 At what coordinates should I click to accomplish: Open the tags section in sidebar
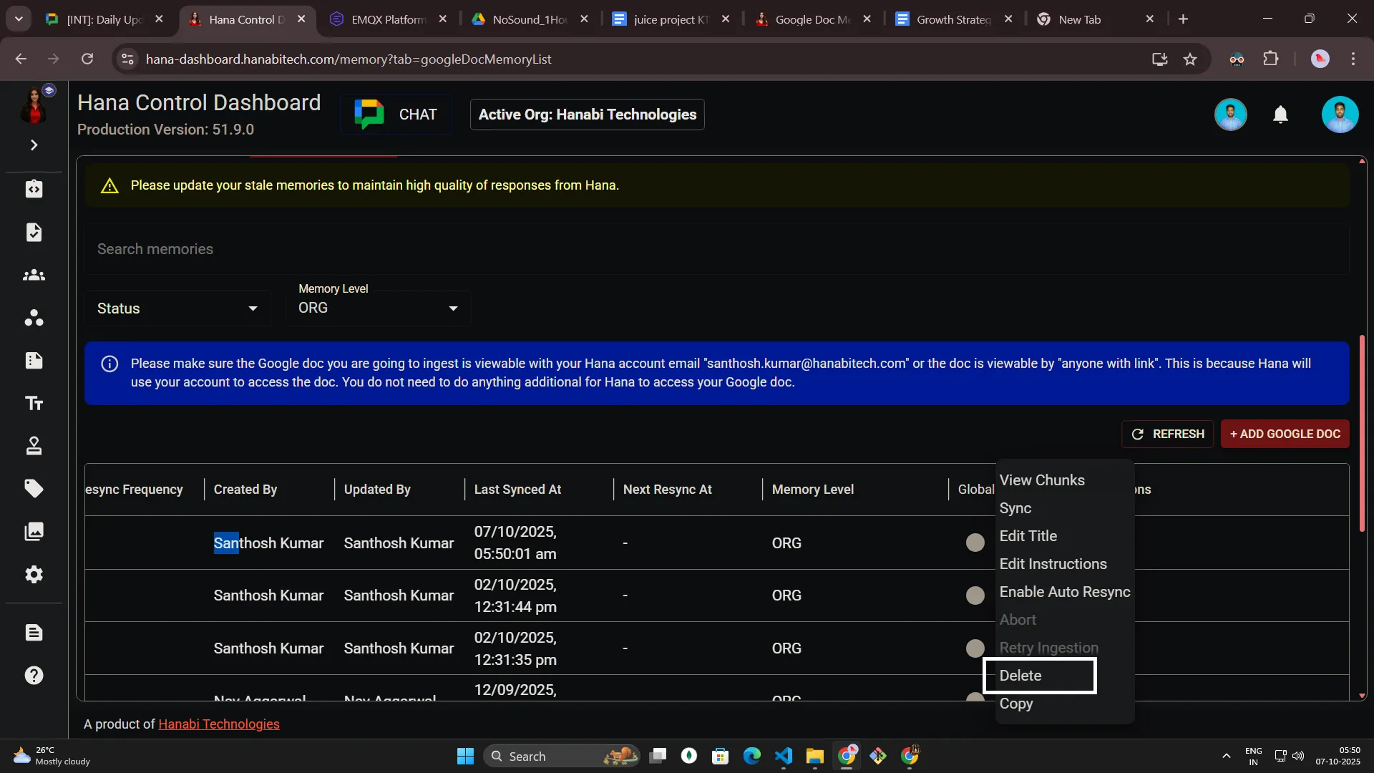click(x=34, y=489)
